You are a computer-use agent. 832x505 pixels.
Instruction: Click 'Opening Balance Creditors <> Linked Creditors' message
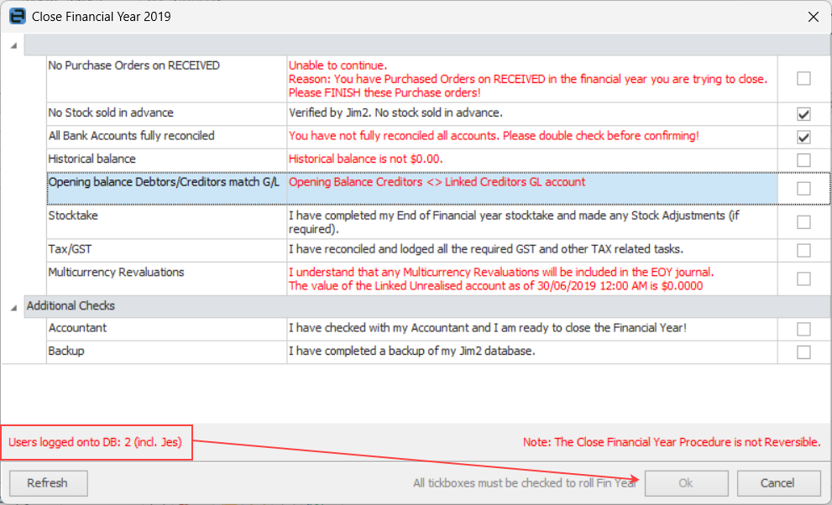437,182
